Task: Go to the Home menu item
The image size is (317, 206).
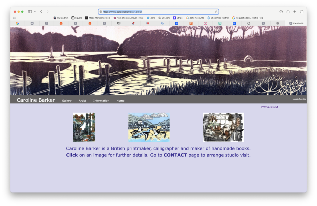Action: coord(120,101)
